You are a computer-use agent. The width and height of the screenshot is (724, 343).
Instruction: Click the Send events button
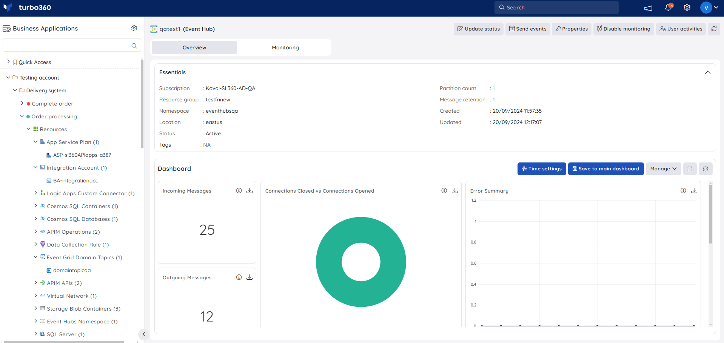[x=528, y=29]
